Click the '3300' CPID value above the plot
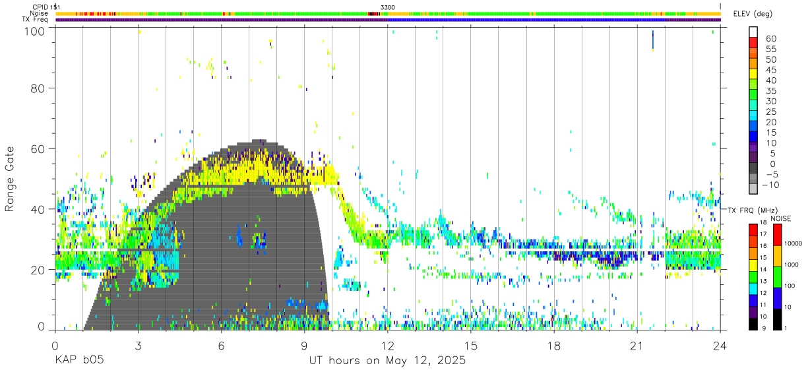The image size is (810, 374). (388, 7)
